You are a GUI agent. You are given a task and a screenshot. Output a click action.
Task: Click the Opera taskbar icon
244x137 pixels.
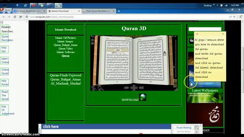pyautogui.click(x=34, y=5)
